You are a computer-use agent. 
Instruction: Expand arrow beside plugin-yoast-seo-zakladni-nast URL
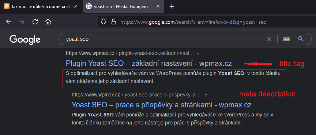[x=198, y=54]
